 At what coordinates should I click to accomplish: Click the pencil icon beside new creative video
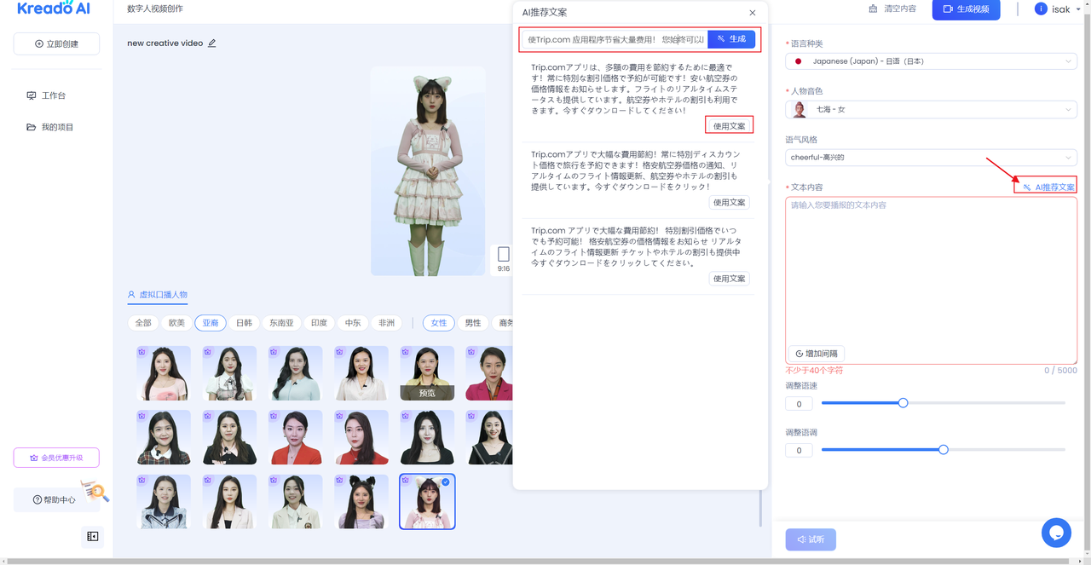point(212,43)
